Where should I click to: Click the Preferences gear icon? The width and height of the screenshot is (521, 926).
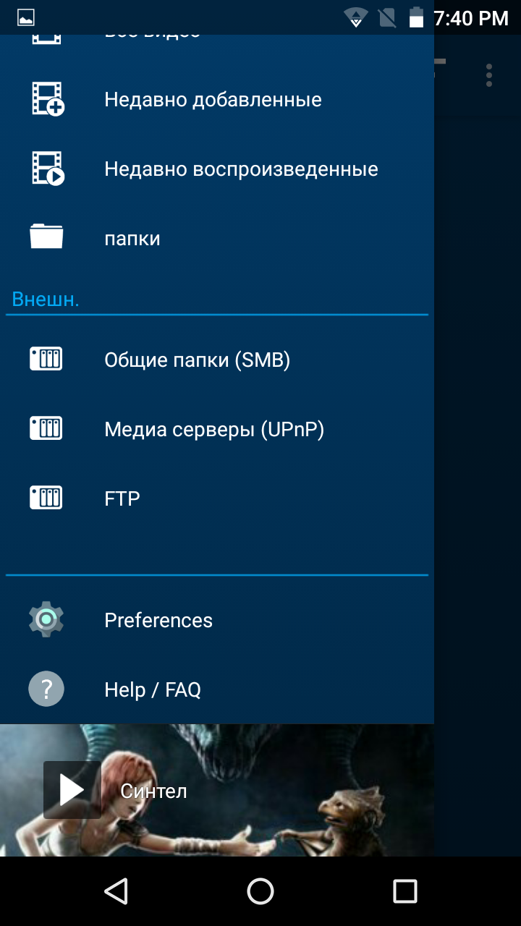(46, 619)
